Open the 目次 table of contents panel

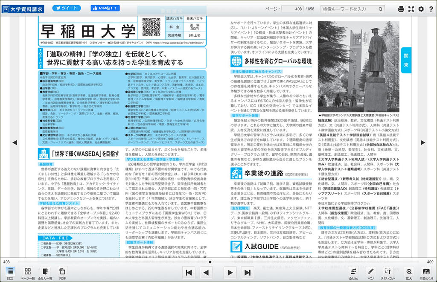(x=10, y=273)
